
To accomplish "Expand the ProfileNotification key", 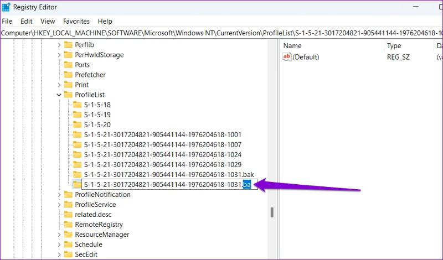I will (59, 195).
